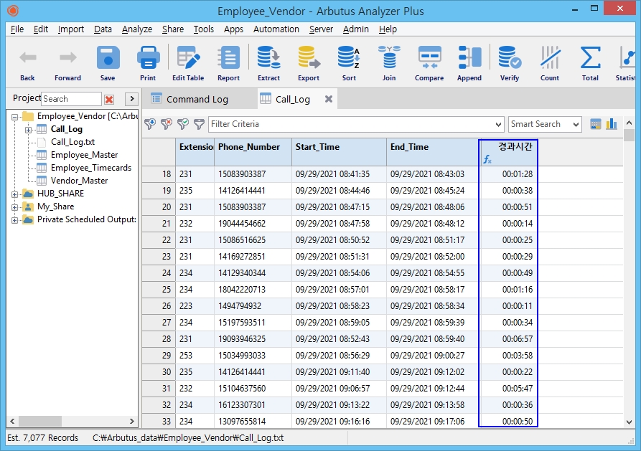Click the Append toolbar icon

pyautogui.click(x=469, y=63)
